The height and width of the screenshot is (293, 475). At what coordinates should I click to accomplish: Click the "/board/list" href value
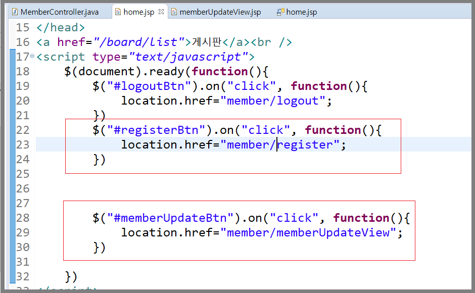139,42
